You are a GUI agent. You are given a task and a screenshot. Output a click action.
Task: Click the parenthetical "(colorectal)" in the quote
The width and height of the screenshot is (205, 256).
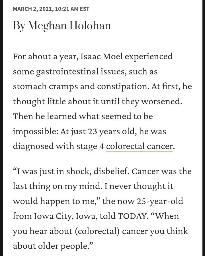97,231
